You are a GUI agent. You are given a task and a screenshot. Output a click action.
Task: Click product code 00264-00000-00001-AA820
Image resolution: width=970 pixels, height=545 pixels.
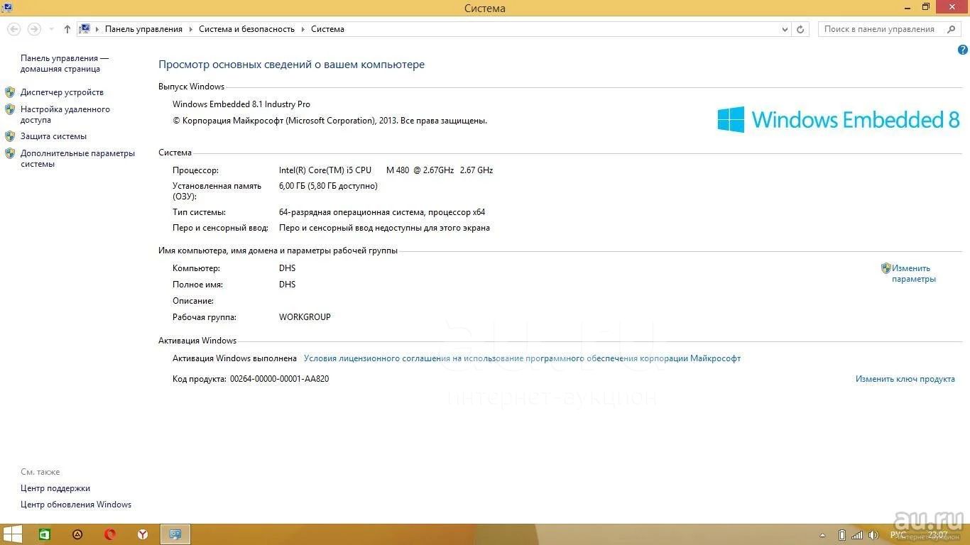pos(279,379)
